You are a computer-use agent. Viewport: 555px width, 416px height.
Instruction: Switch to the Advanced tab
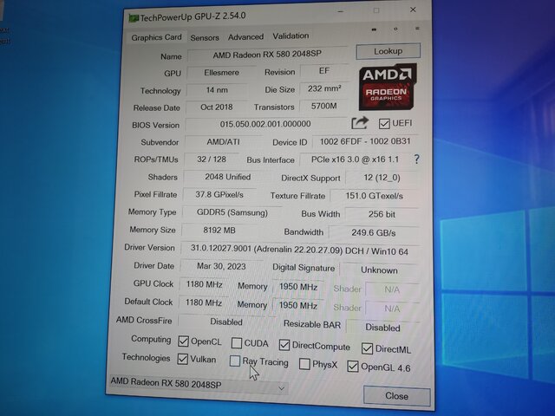coord(245,36)
